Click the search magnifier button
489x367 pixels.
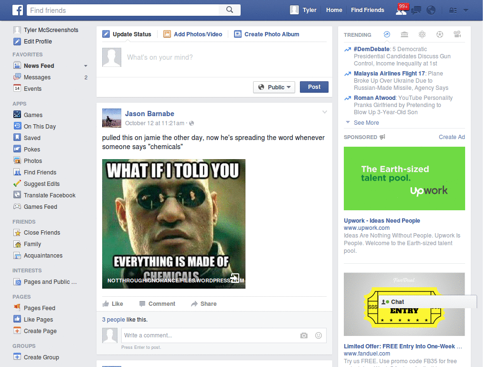tap(230, 10)
